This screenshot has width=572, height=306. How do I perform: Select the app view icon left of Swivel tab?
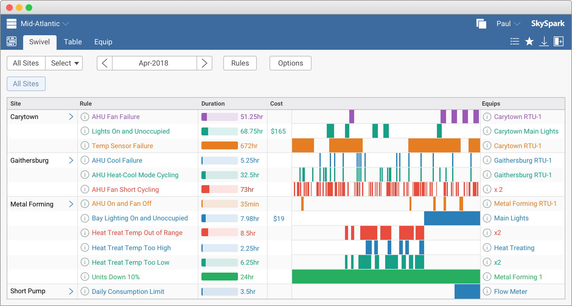click(11, 41)
